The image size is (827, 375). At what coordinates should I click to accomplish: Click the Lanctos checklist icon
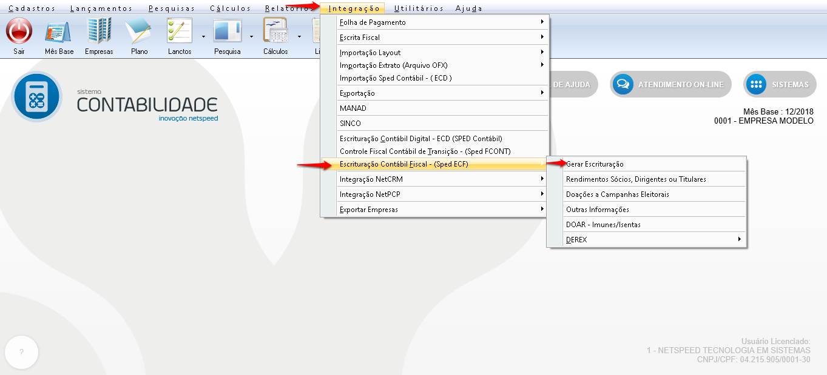click(180, 30)
